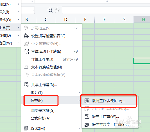This screenshot has width=150, height=132.
Task: Click the text-to-number T# icon
Action: click(x=26, y=67)
